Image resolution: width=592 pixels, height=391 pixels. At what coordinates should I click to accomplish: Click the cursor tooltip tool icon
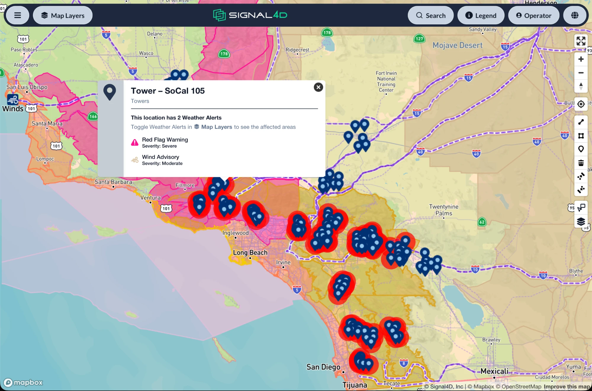tap(581, 208)
